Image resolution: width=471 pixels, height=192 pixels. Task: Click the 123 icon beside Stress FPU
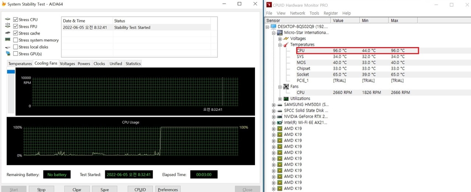8,26
